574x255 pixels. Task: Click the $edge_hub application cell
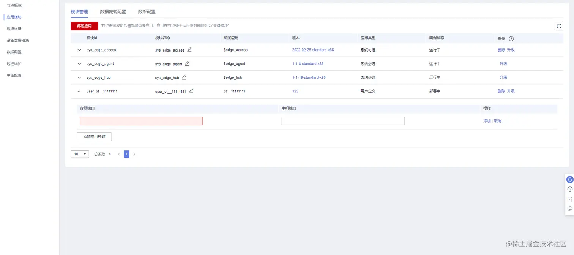point(233,77)
